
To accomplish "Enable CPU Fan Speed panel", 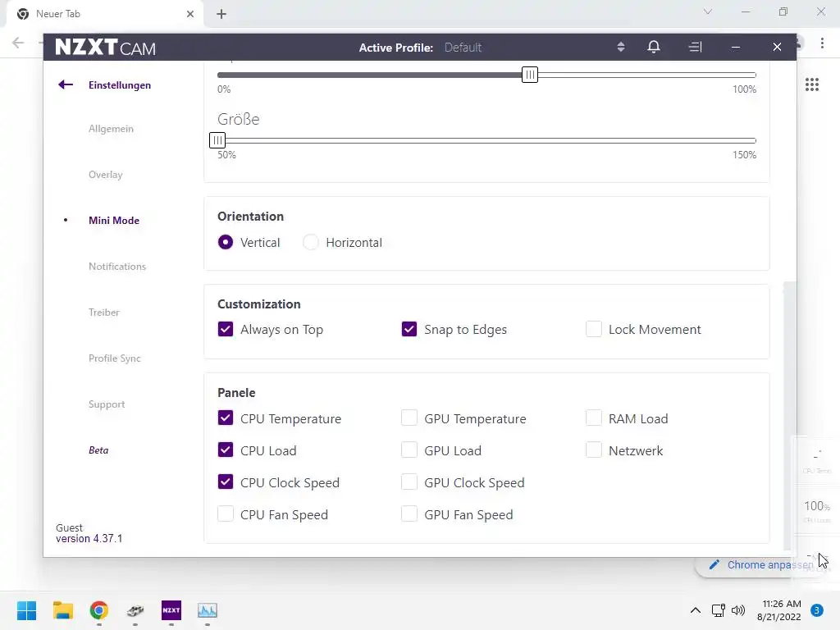I will tap(226, 514).
